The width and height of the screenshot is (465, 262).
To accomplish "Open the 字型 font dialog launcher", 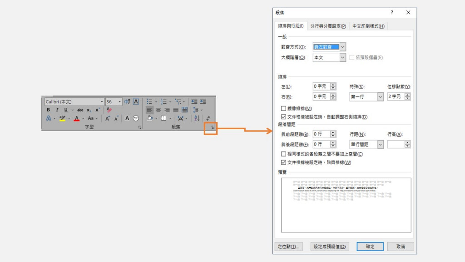I will [140, 127].
